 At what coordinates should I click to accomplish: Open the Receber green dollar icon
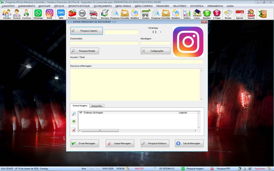point(207,14)
